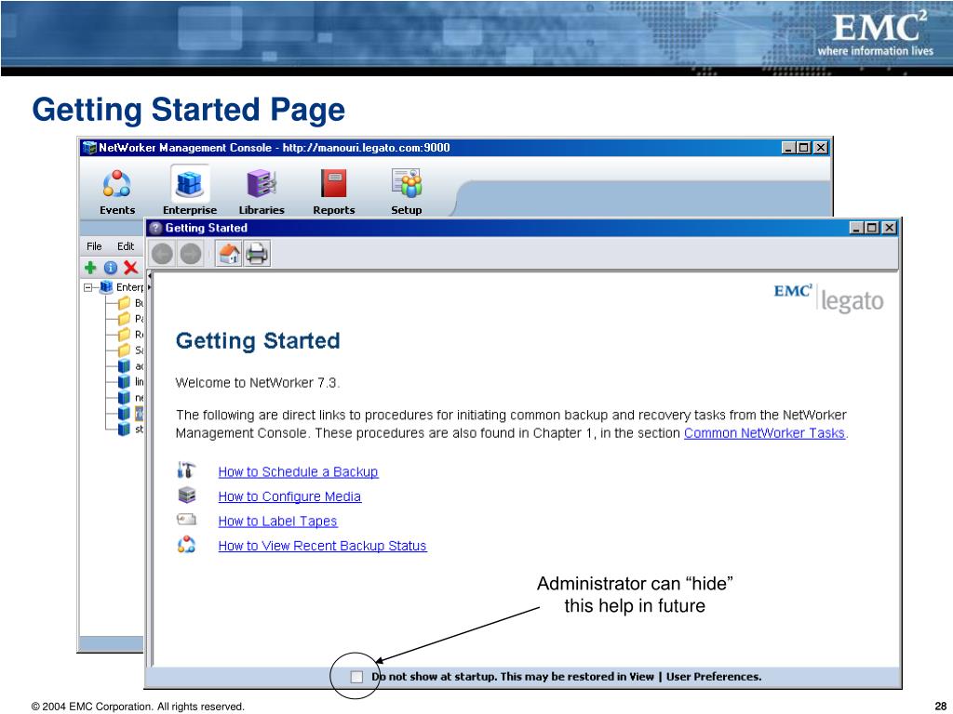Image resolution: width=953 pixels, height=714 pixels.
Task: Click the Forward arrow in Getting Started toolbar
Action: point(190,253)
